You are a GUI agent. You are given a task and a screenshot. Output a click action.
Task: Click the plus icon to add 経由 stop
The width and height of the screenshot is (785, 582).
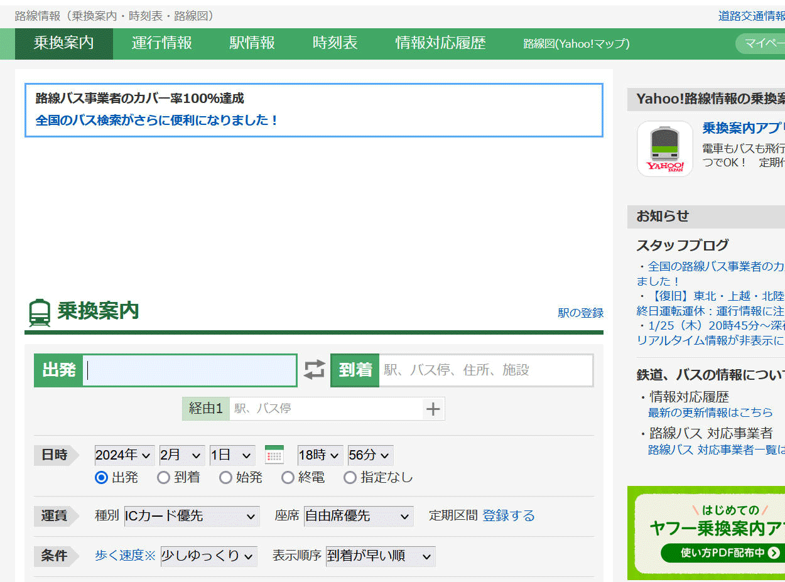[x=433, y=409]
